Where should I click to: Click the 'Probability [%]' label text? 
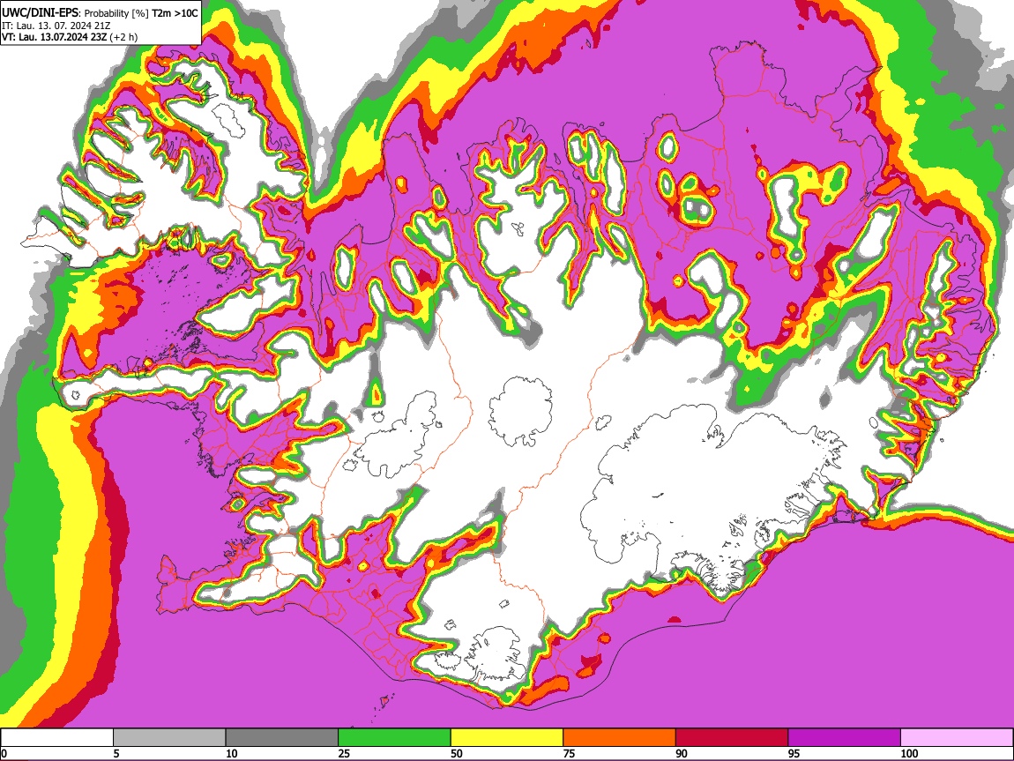117,13
